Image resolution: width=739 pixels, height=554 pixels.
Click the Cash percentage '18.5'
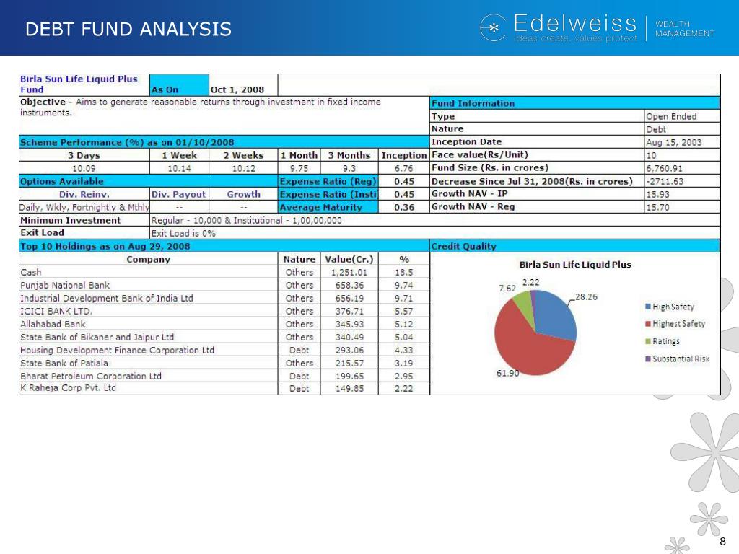(404, 272)
